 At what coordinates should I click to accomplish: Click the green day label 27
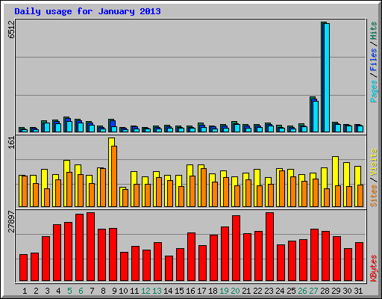coord(313,291)
